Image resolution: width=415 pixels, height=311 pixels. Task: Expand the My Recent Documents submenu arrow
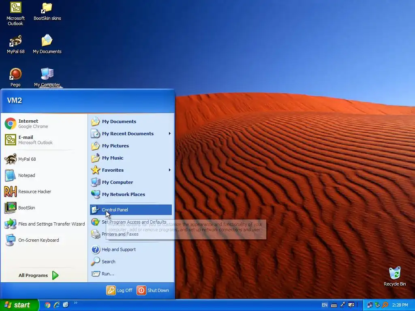[170, 134]
